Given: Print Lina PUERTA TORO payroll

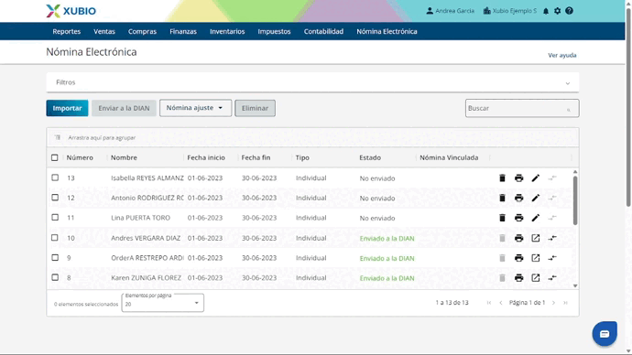Looking at the screenshot, I should coord(518,218).
